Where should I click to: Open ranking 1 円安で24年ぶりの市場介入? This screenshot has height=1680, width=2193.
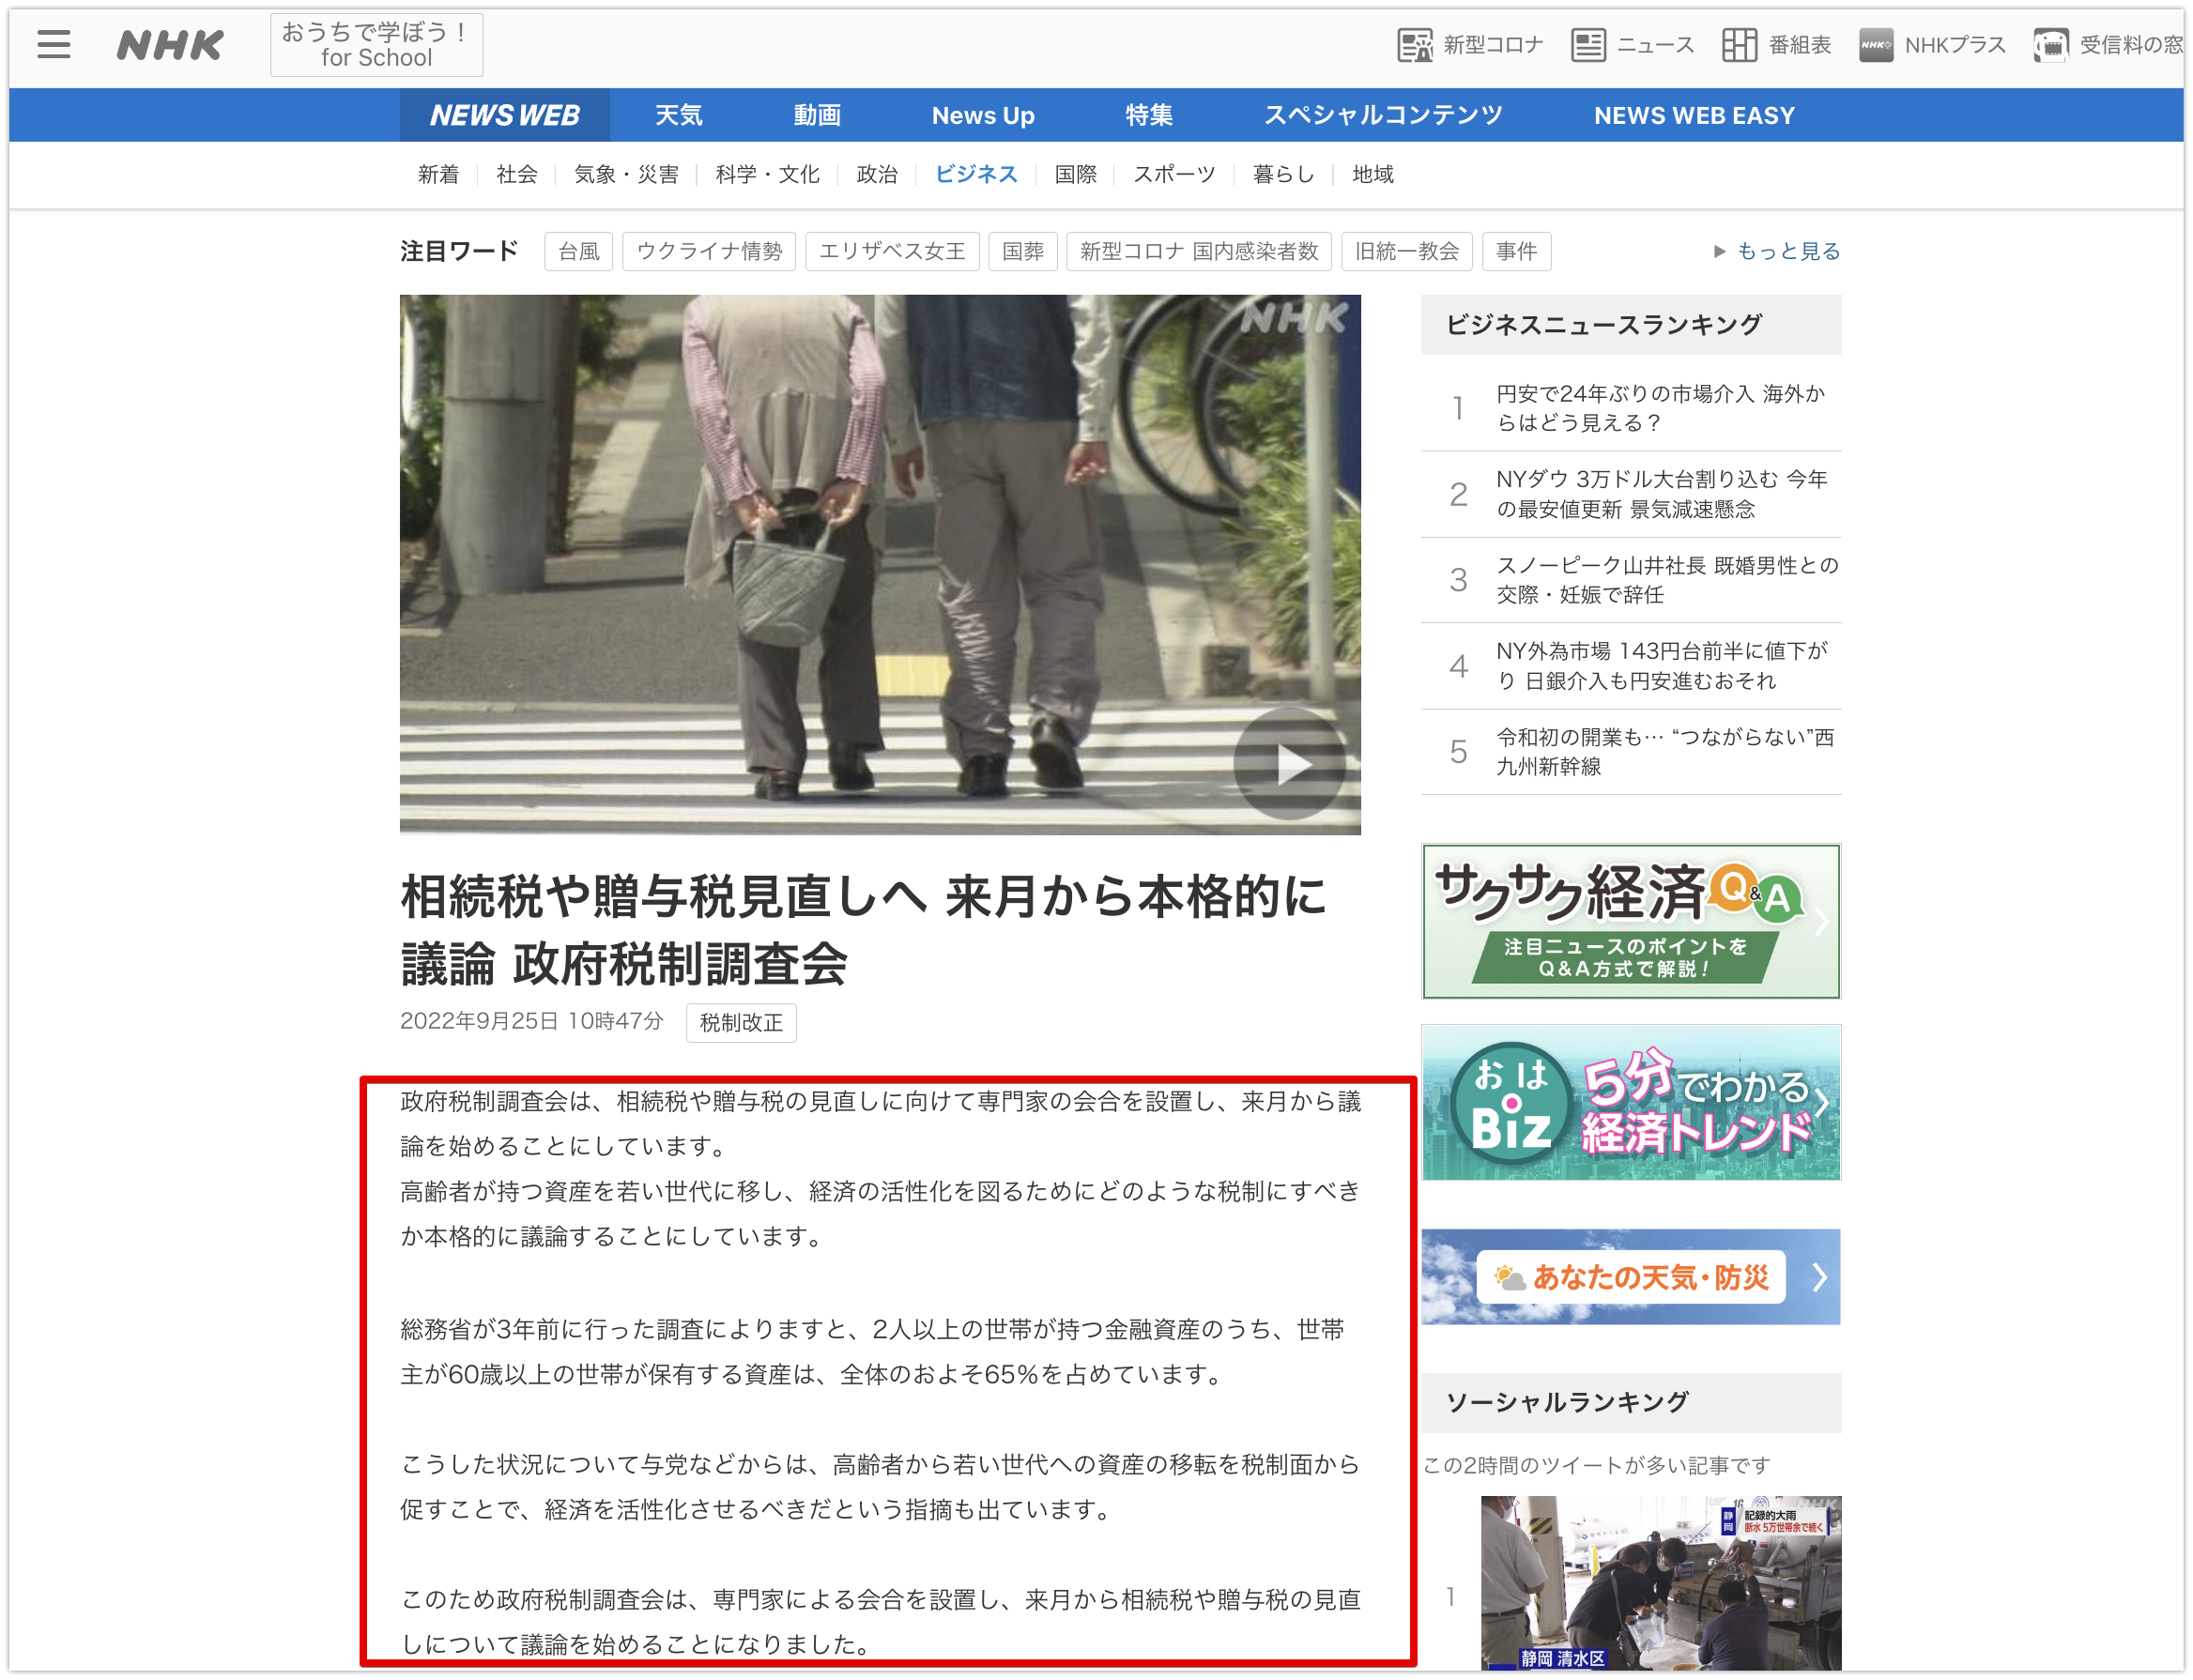coord(1631,408)
